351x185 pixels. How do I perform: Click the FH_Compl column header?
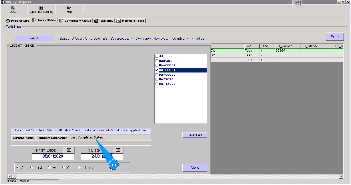click(x=288, y=46)
